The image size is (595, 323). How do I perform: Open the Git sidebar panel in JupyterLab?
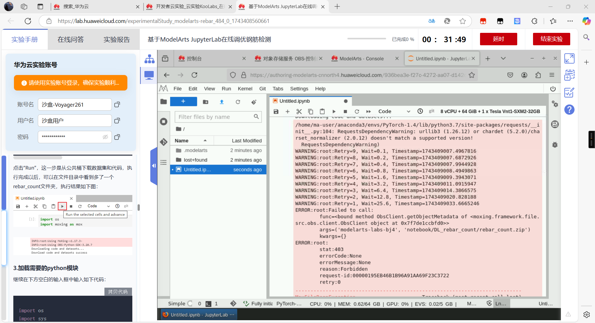tap(164, 142)
